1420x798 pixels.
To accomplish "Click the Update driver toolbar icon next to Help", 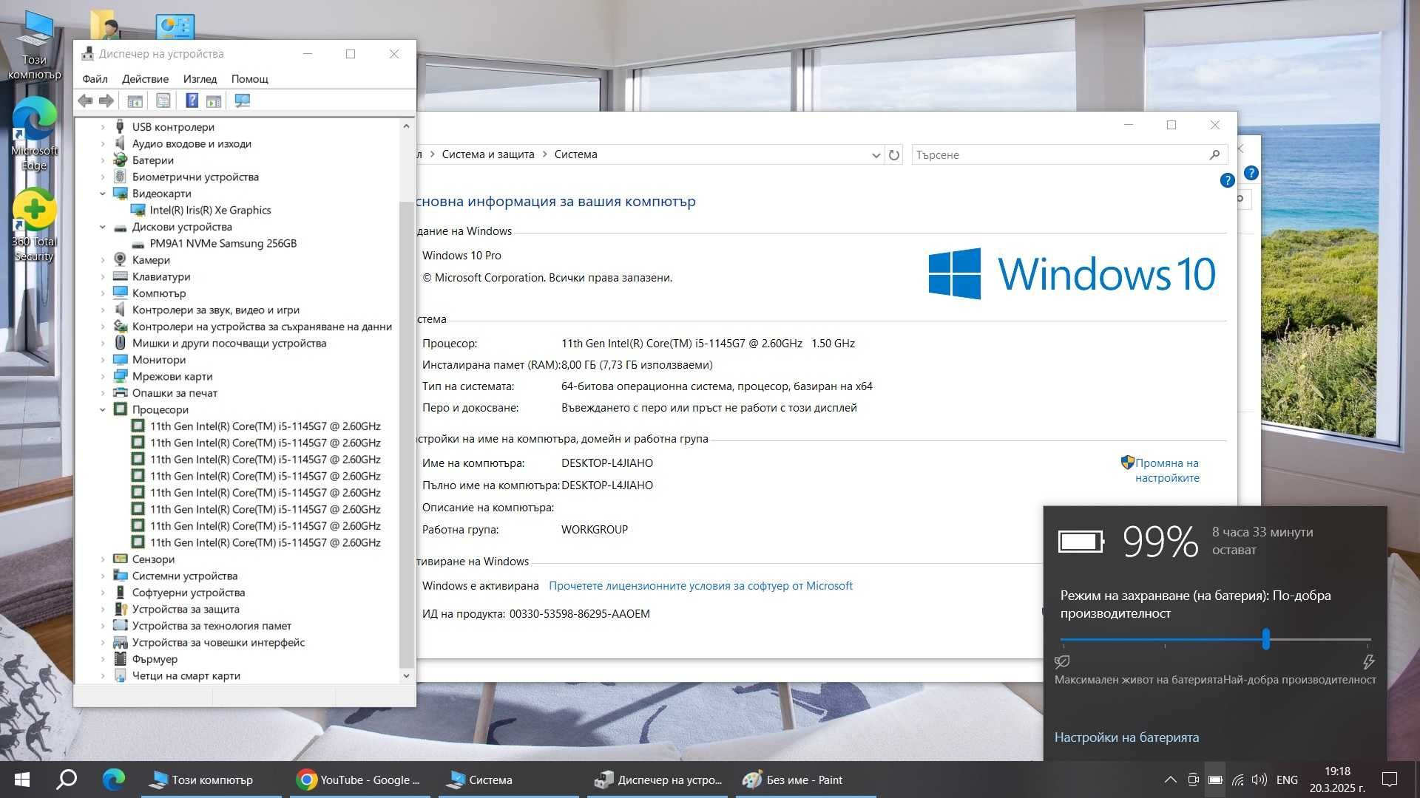I will (x=214, y=100).
